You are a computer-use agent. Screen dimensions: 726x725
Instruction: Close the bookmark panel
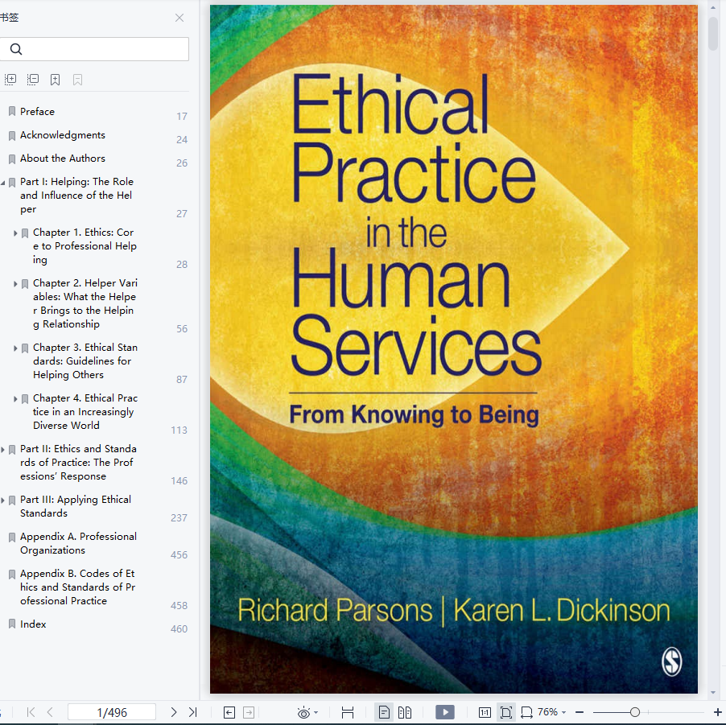click(x=179, y=18)
